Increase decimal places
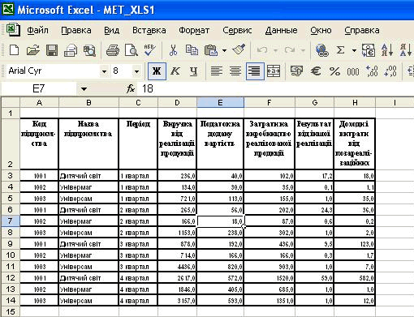Image resolution: width=414 pixels, height=317 pixels. [372, 71]
